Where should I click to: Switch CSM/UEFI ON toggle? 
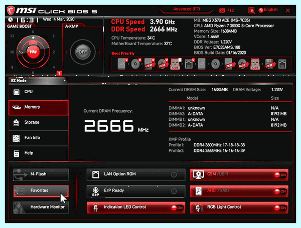[280, 175]
